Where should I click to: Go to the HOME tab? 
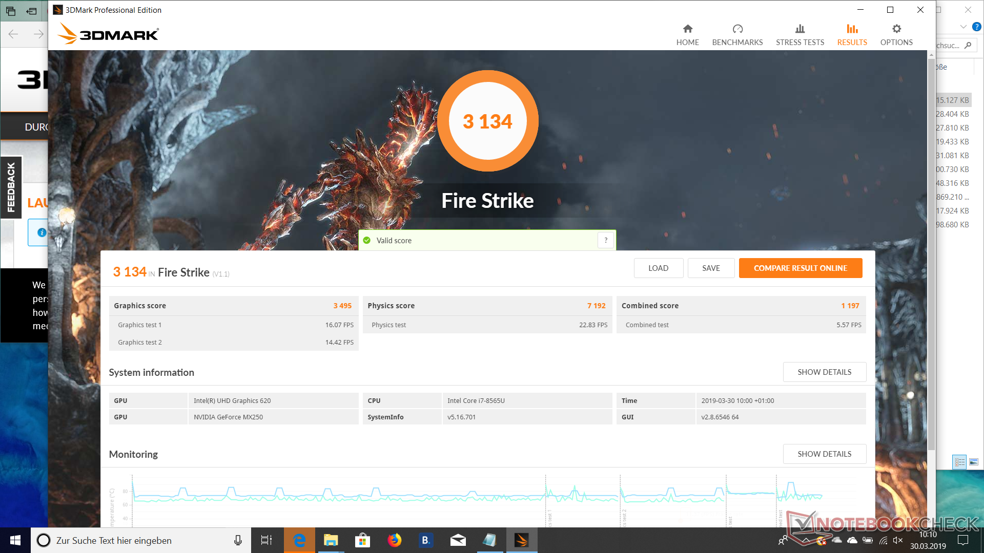click(687, 35)
